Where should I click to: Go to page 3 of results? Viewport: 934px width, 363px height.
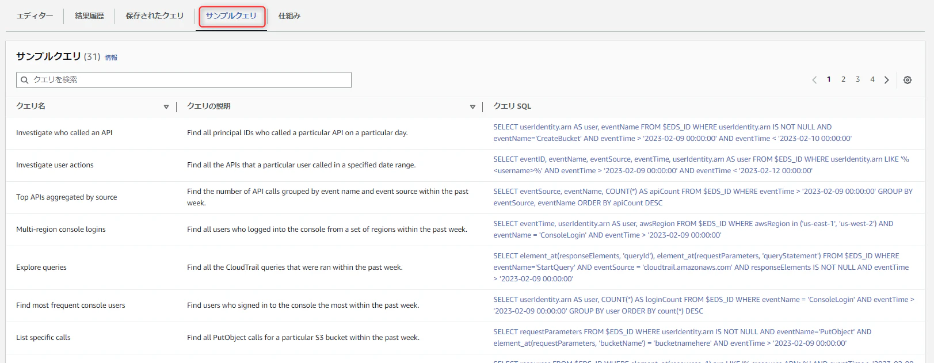pyautogui.click(x=857, y=79)
